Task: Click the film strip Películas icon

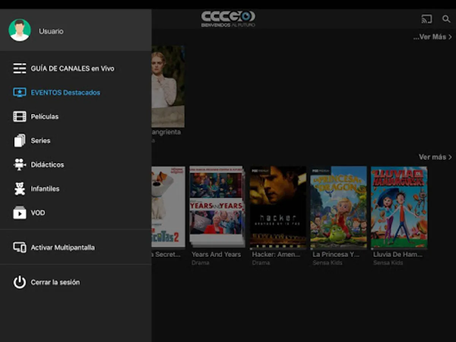Action: pos(20,116)
